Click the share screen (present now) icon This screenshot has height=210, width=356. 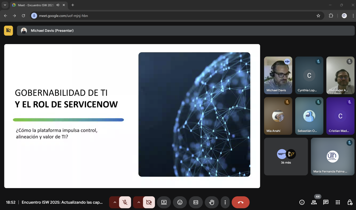[164, 202]
